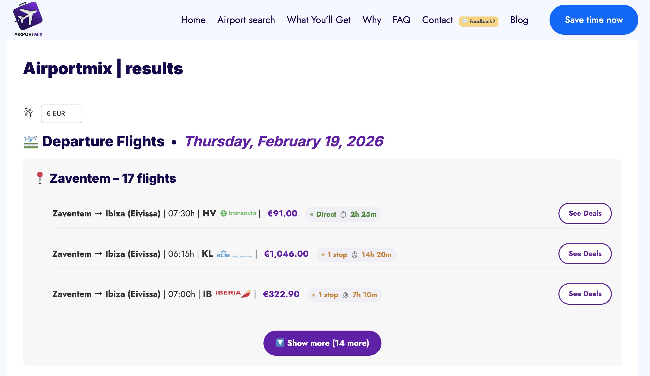Click the downward arrow on Show more button
The height and width of the screenshot is (376, 650).
click(280, 343)
